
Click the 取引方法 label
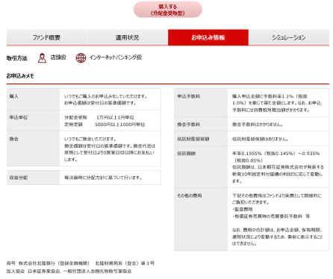(17, 58)
